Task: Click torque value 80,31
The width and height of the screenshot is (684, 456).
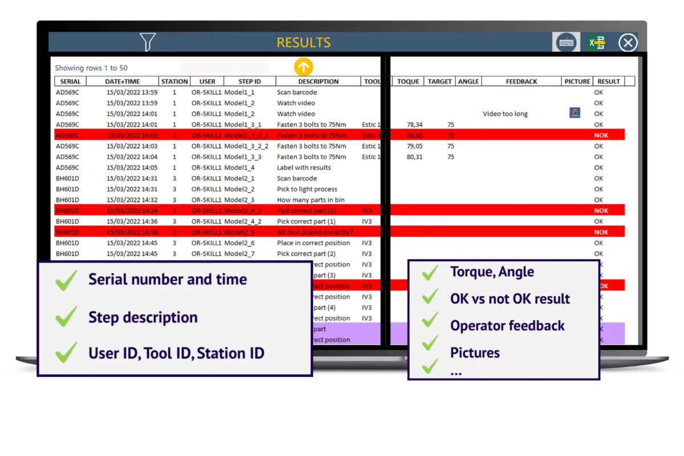Action: (x=414, y=157)
